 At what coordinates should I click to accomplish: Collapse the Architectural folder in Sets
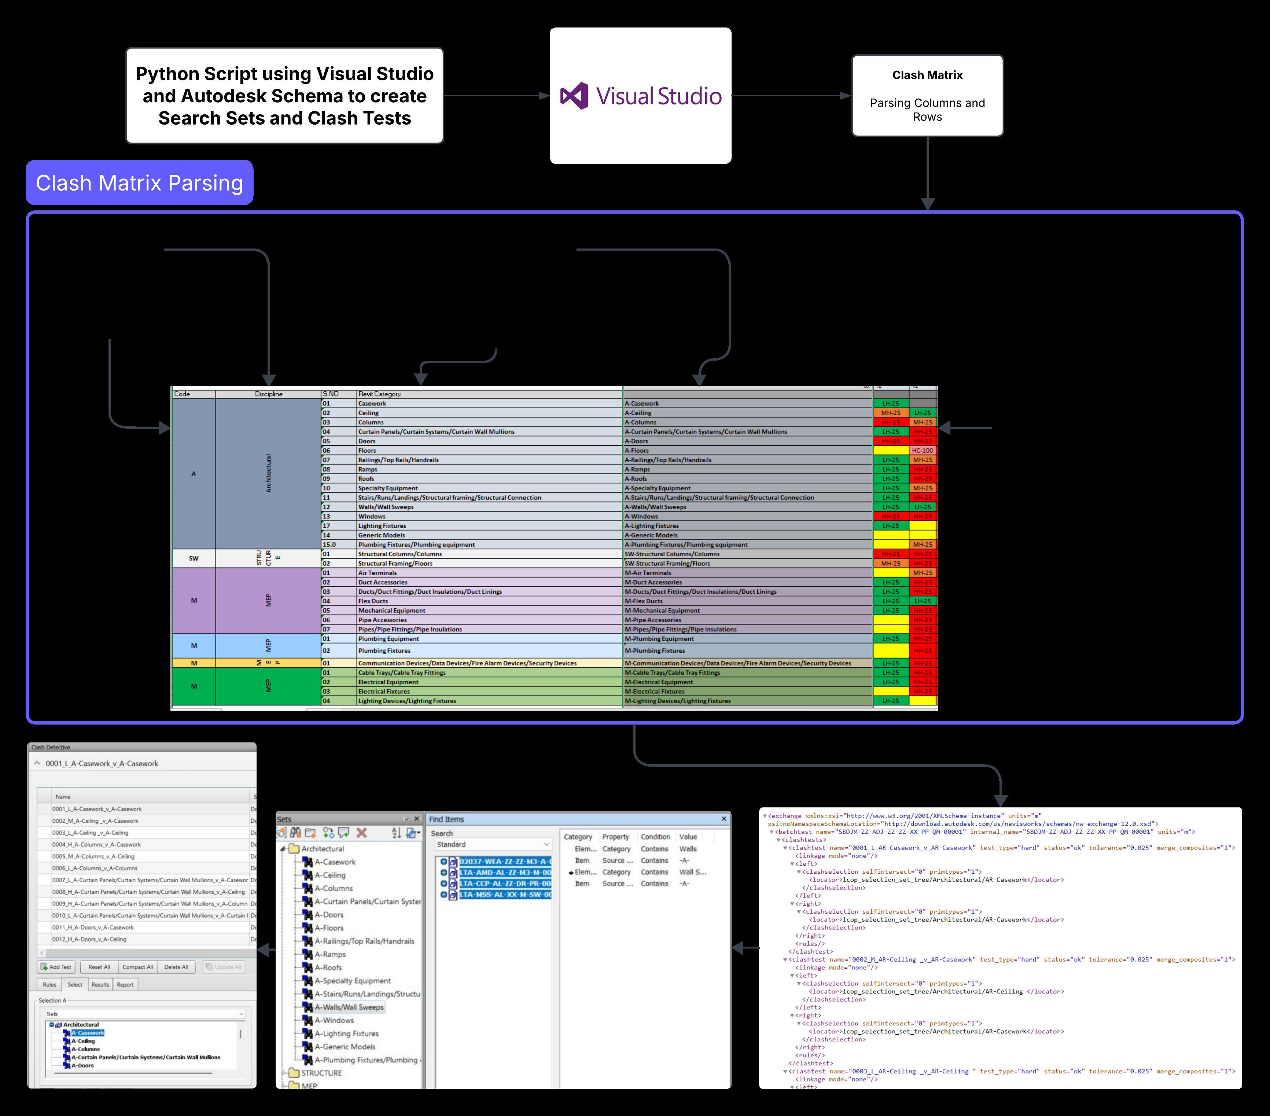(x=283, y=849)
